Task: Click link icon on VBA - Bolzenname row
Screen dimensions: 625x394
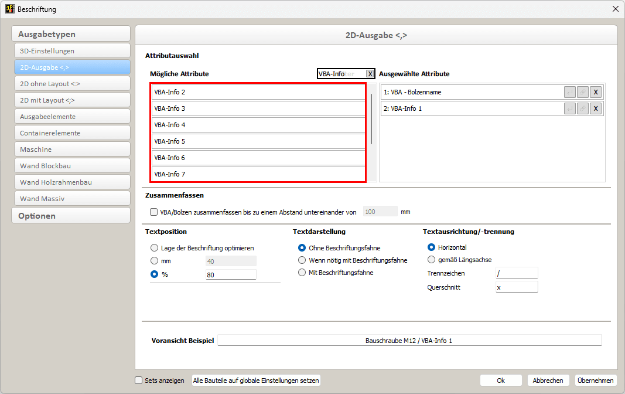Action: (582, 92)
